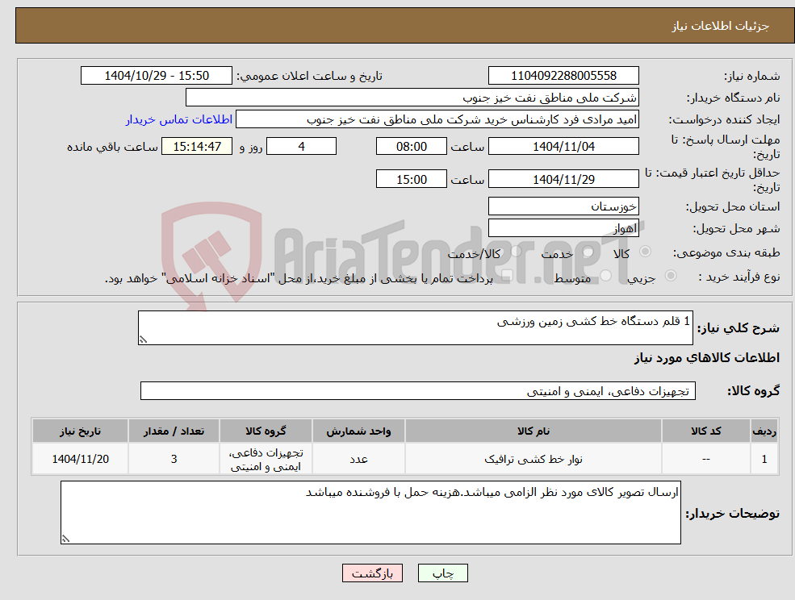Toggle the treasury payment checkbox
Viewport: 795px width, 600px height.
click(506, 276)
